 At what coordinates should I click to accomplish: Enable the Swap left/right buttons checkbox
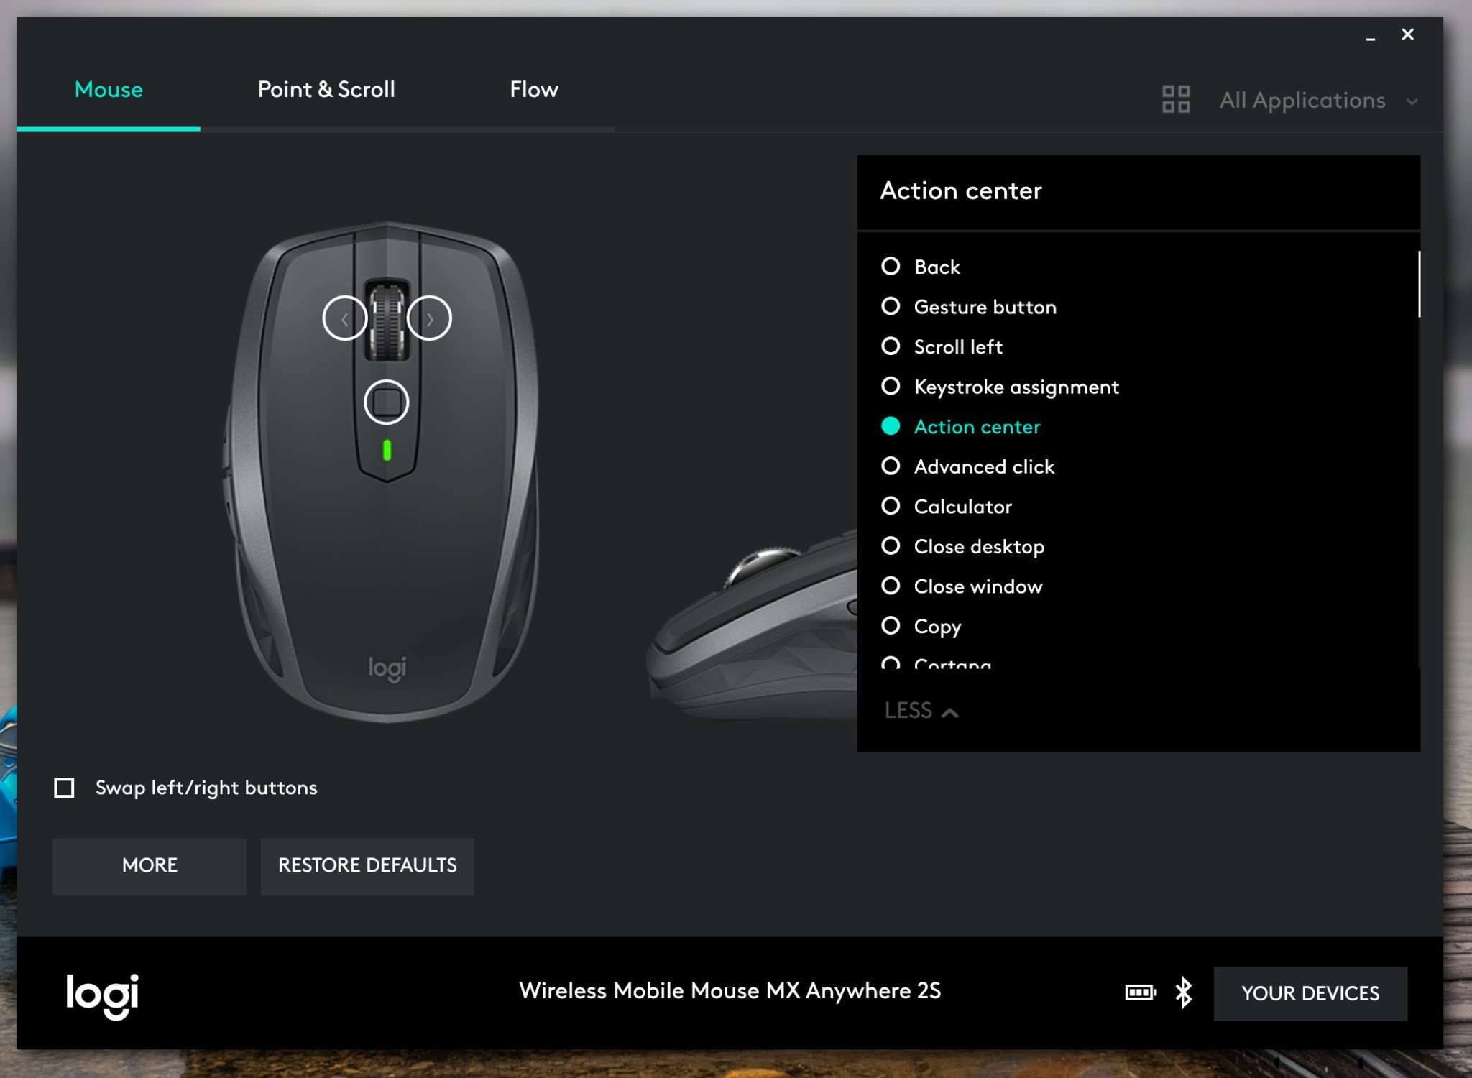tap(65, 786)
